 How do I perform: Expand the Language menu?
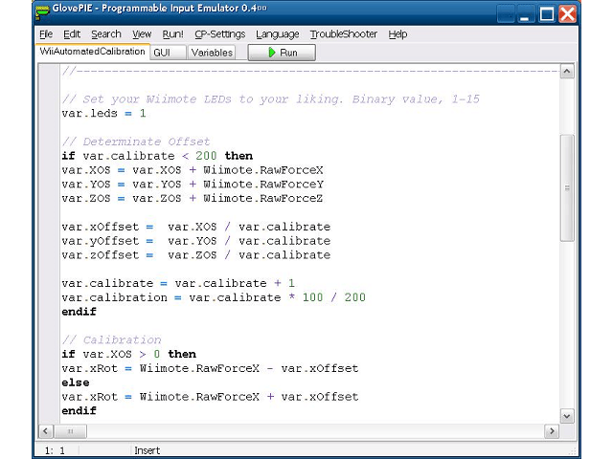coord(277,34)
